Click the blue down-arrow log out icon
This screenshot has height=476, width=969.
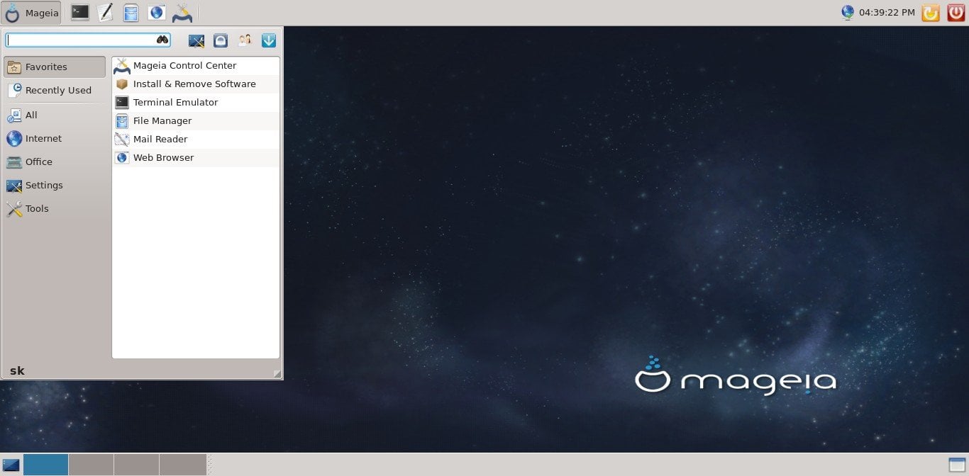pos(269,40)
